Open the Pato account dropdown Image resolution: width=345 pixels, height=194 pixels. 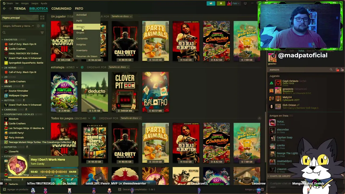pyautogui.click(x=233, y=3)
